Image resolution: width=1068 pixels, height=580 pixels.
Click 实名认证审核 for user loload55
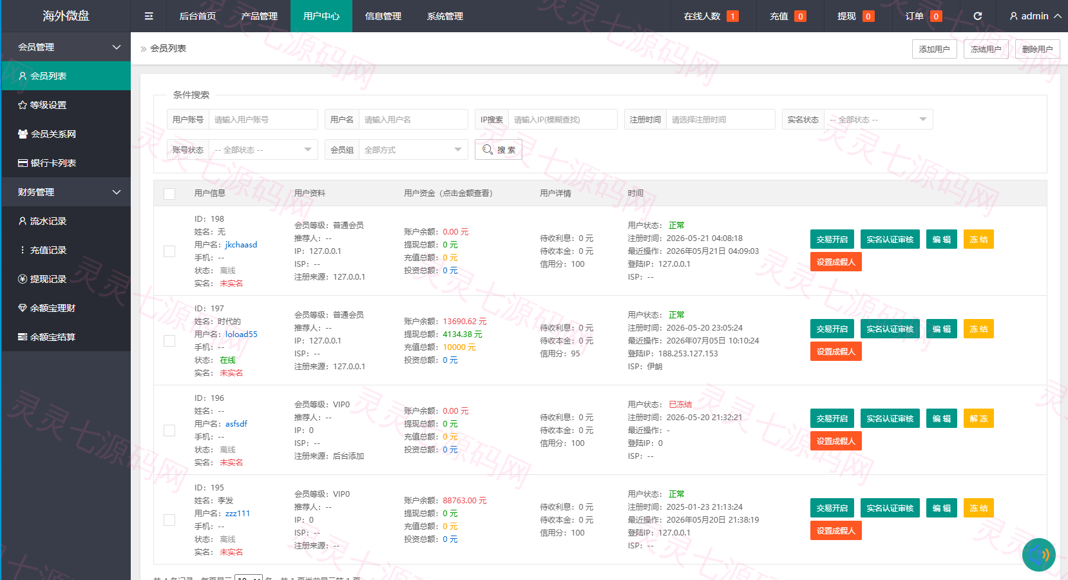coord(890,329)
